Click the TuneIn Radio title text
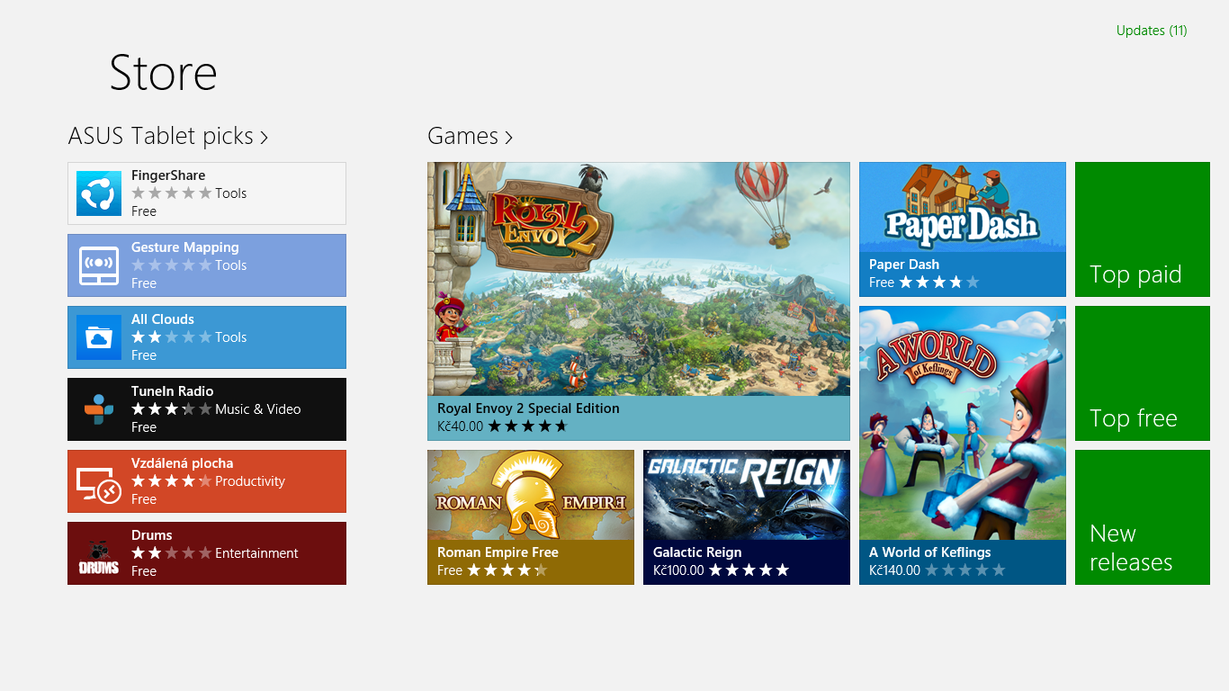The width and height of the screenshot is (1229, 691). [172, 391]
